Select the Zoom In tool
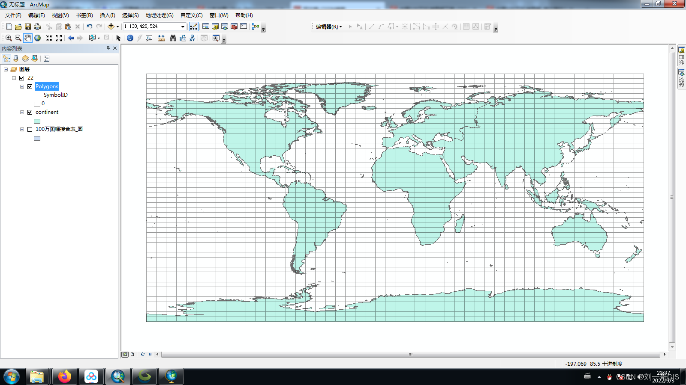 pyautogui.click(x=9, y=38)
